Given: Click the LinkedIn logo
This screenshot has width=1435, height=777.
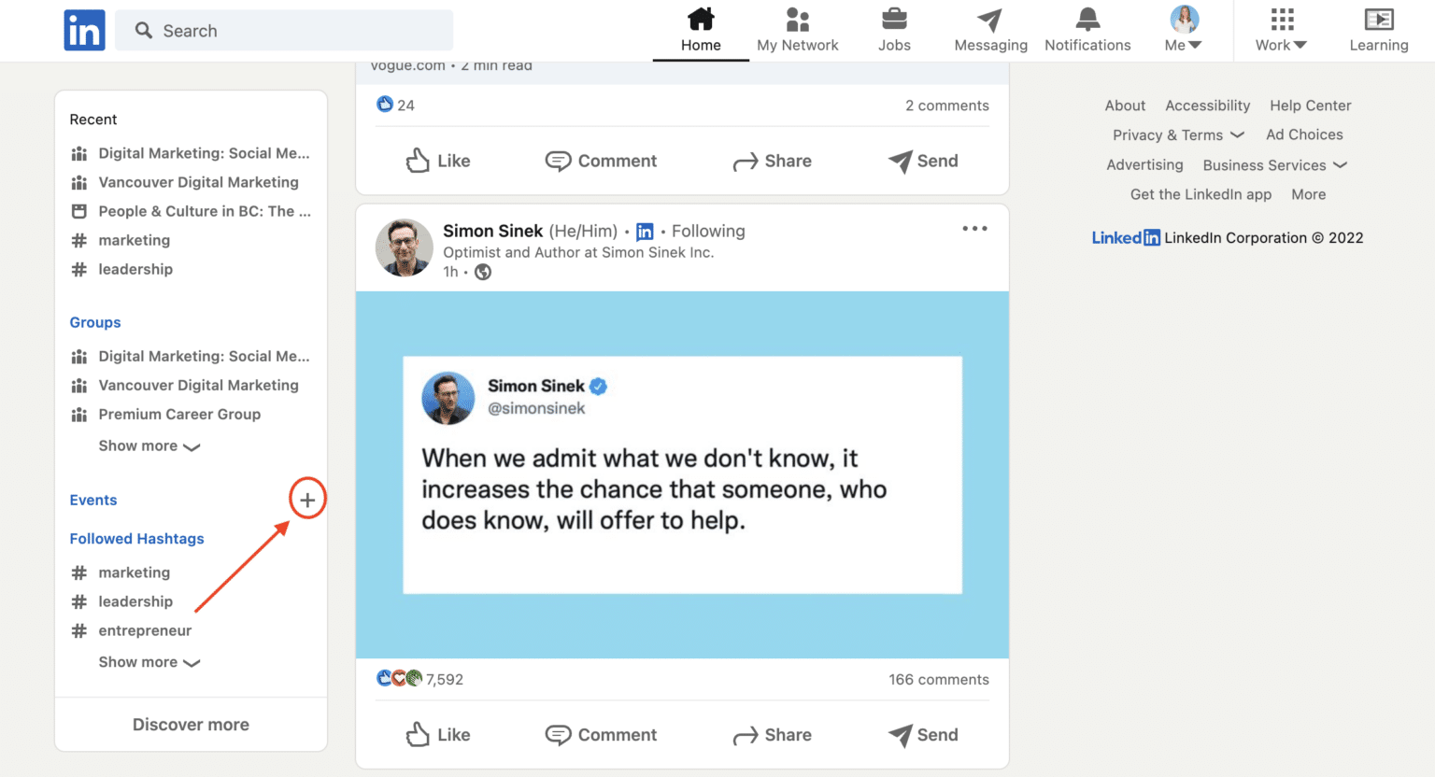Looking at the screenshot, I should click(x=84, y=30).
